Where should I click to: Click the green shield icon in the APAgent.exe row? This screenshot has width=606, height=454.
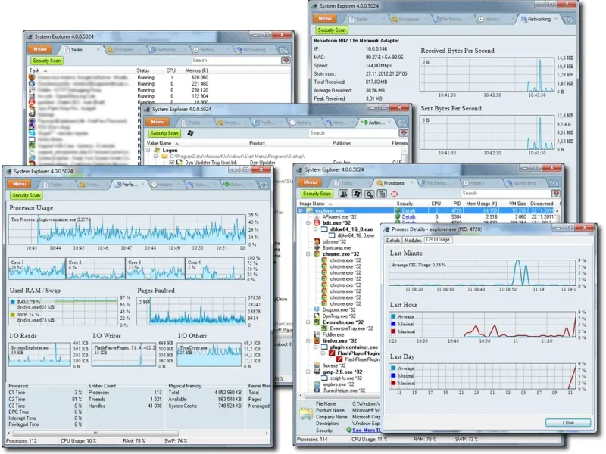coord(397,217)
